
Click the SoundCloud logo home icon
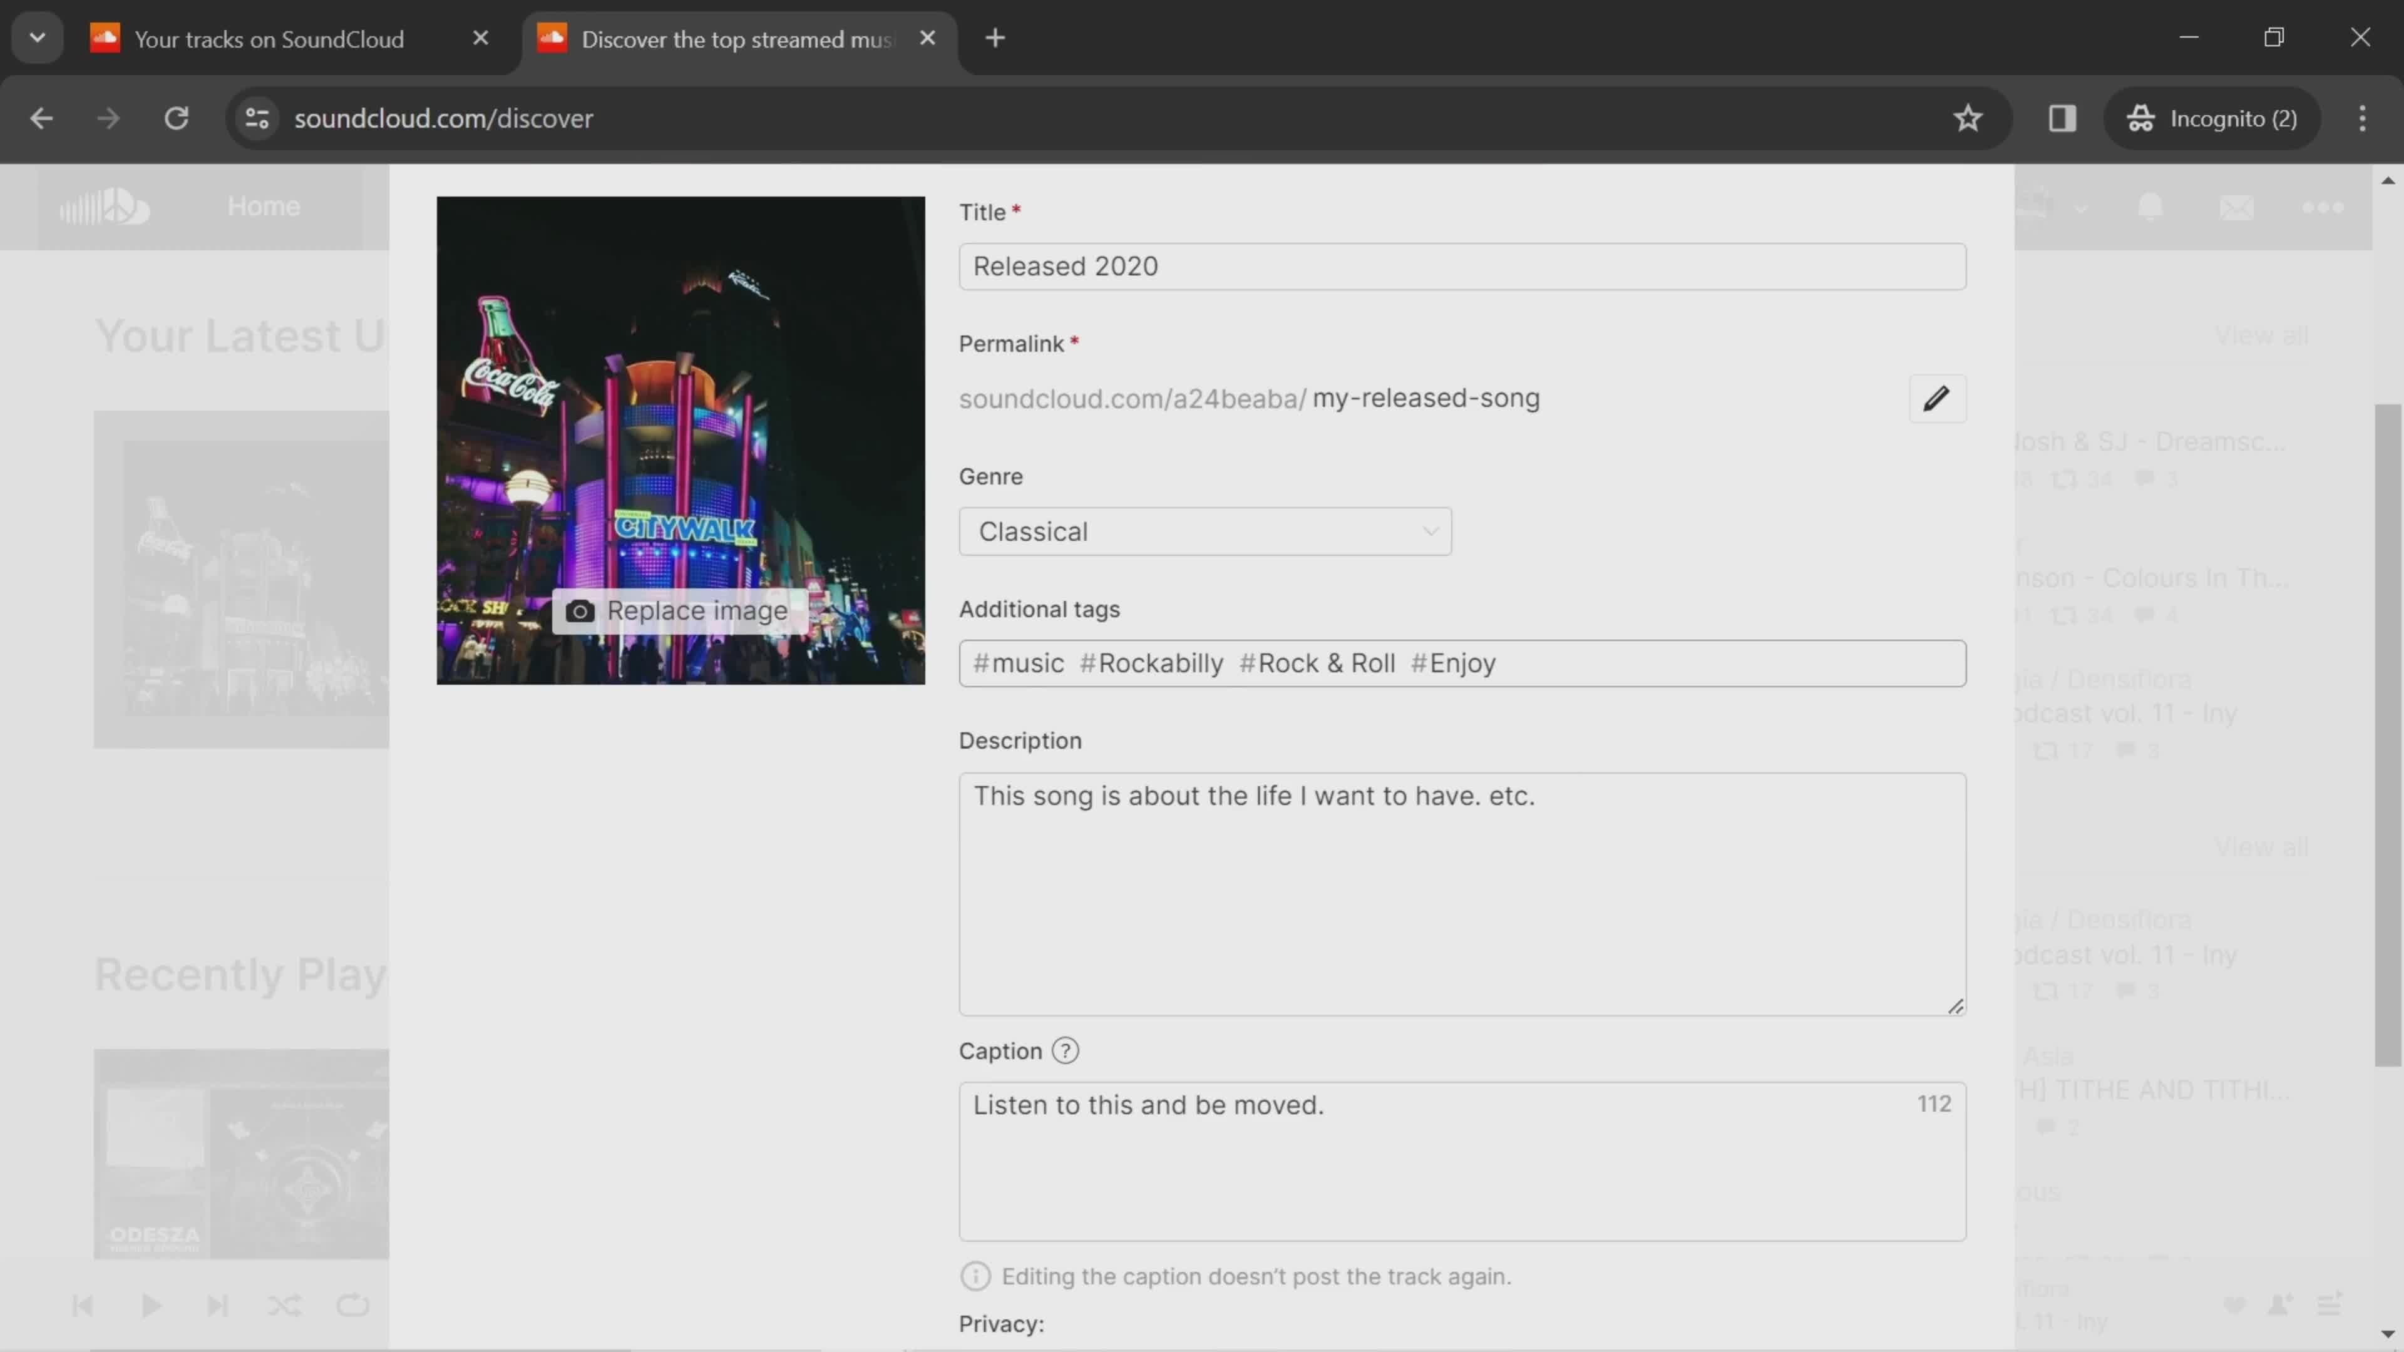pyautogui.click(x=104, y=205)
